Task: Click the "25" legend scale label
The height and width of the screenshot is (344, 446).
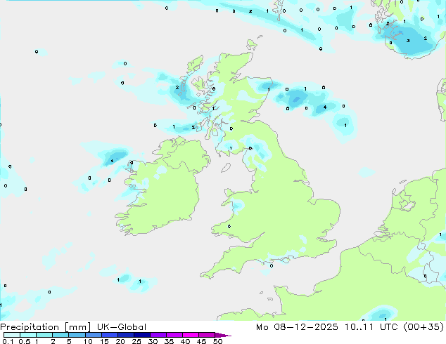Action: click(136, 341)
